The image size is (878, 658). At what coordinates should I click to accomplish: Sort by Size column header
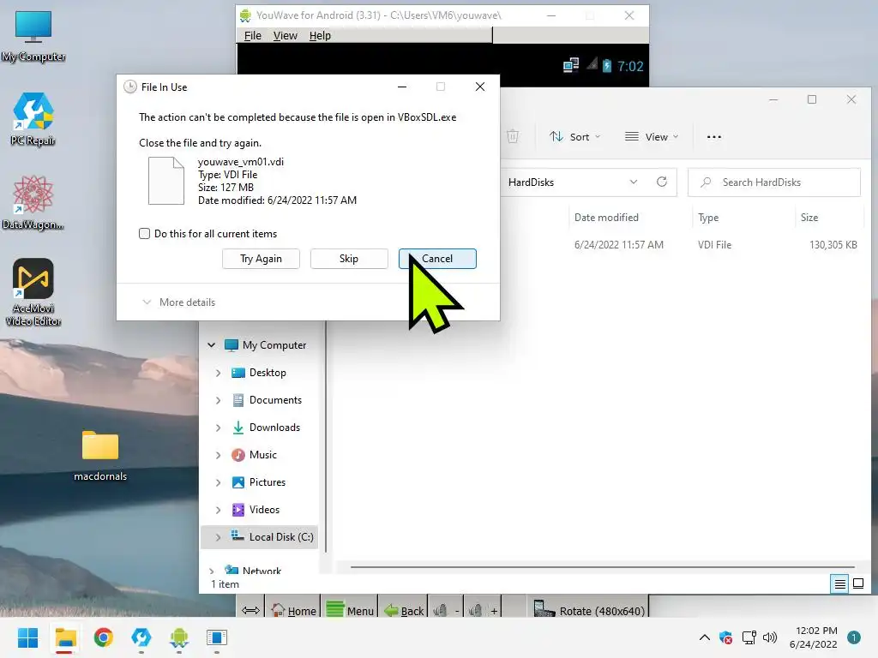pyautogui.click(x=809, y=217)
